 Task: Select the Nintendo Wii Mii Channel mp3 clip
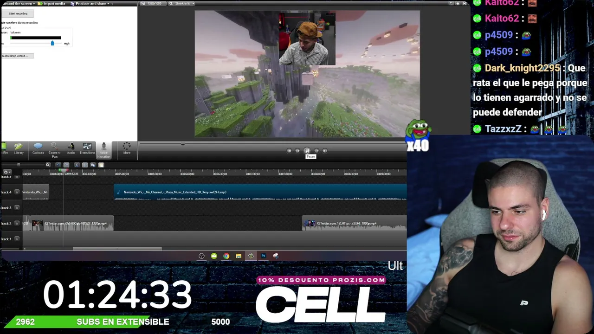click(x=260, y=193)
